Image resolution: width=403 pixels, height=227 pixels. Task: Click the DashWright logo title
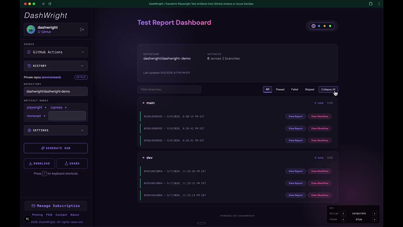46,15
